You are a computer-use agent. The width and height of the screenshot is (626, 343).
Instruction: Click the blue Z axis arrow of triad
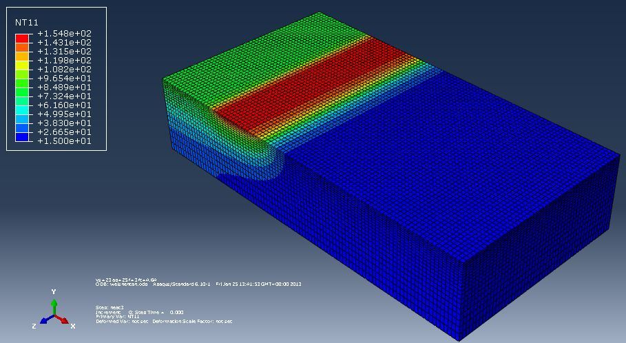click(45, 320)
